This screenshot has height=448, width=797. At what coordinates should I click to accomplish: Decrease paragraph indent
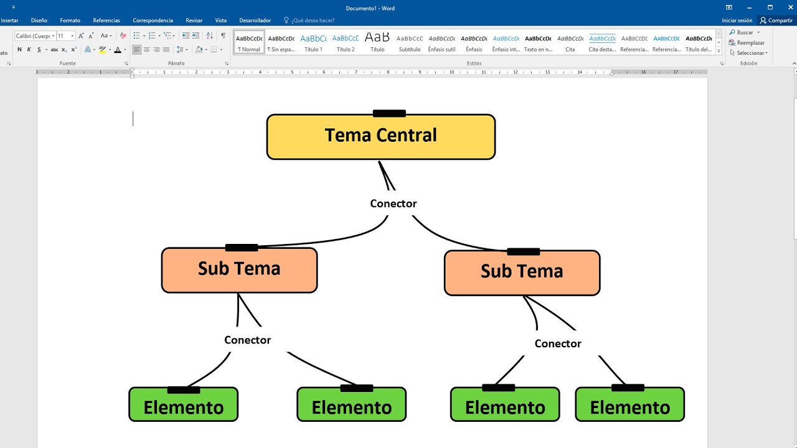click(186, 36)
